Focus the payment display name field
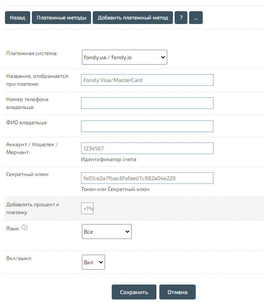 147,80
